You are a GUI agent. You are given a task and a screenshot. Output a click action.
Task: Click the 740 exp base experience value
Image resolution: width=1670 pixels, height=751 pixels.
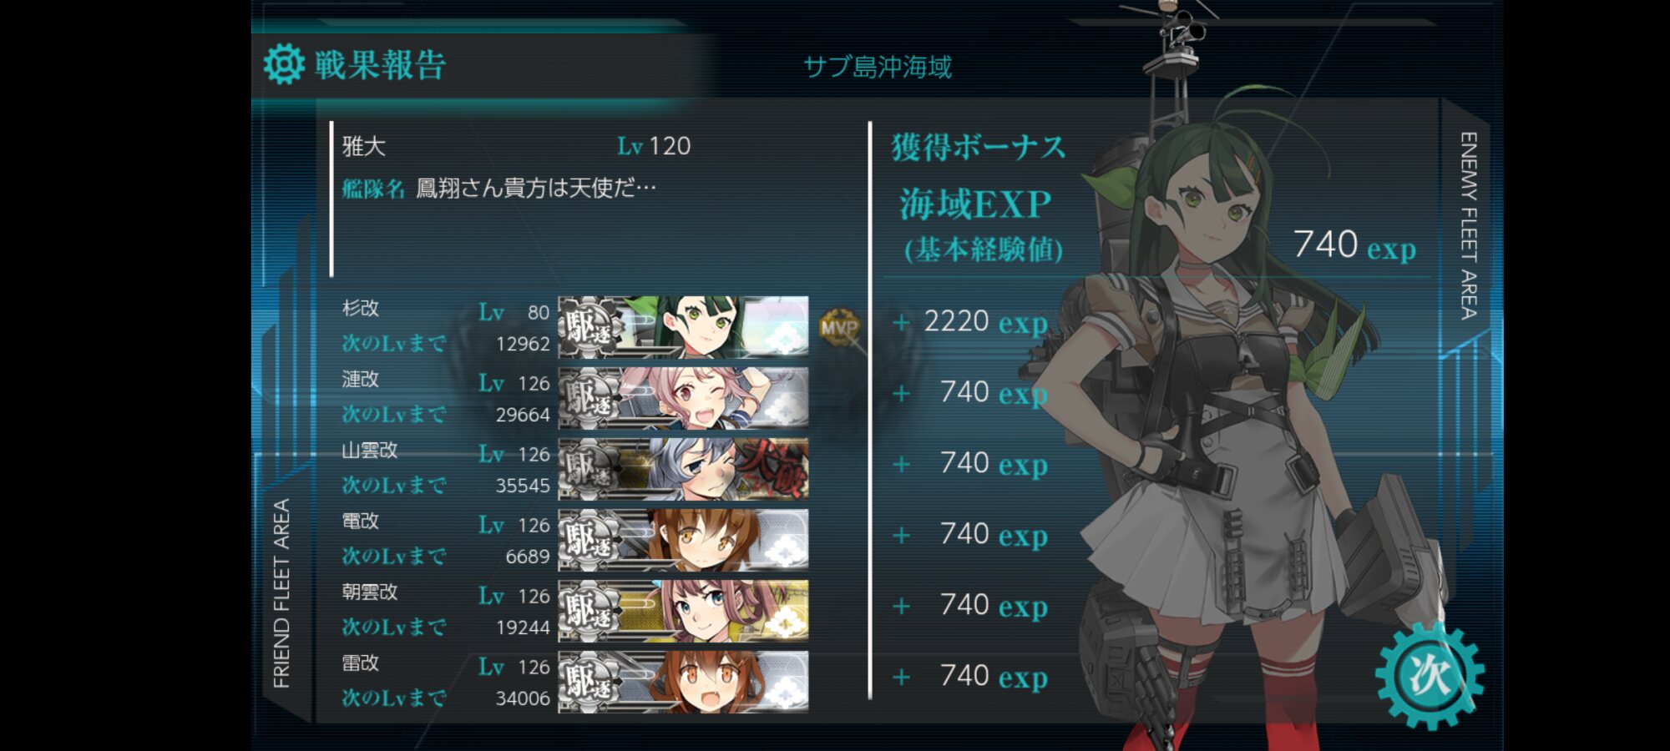[x=1354, y=245]
